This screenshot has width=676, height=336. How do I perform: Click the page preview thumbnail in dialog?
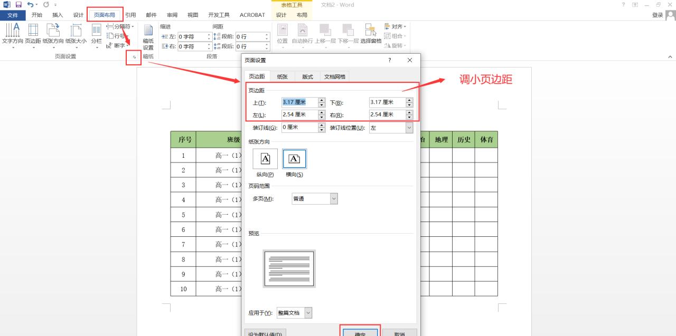pos(289,268)
